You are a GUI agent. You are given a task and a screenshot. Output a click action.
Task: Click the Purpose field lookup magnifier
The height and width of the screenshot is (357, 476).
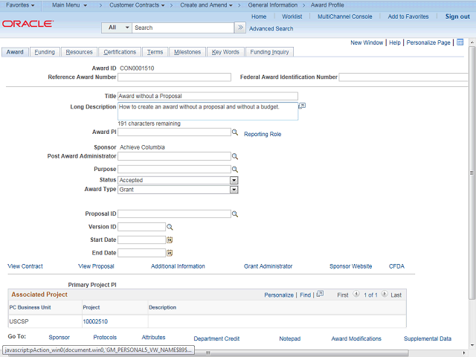point(234,170)
